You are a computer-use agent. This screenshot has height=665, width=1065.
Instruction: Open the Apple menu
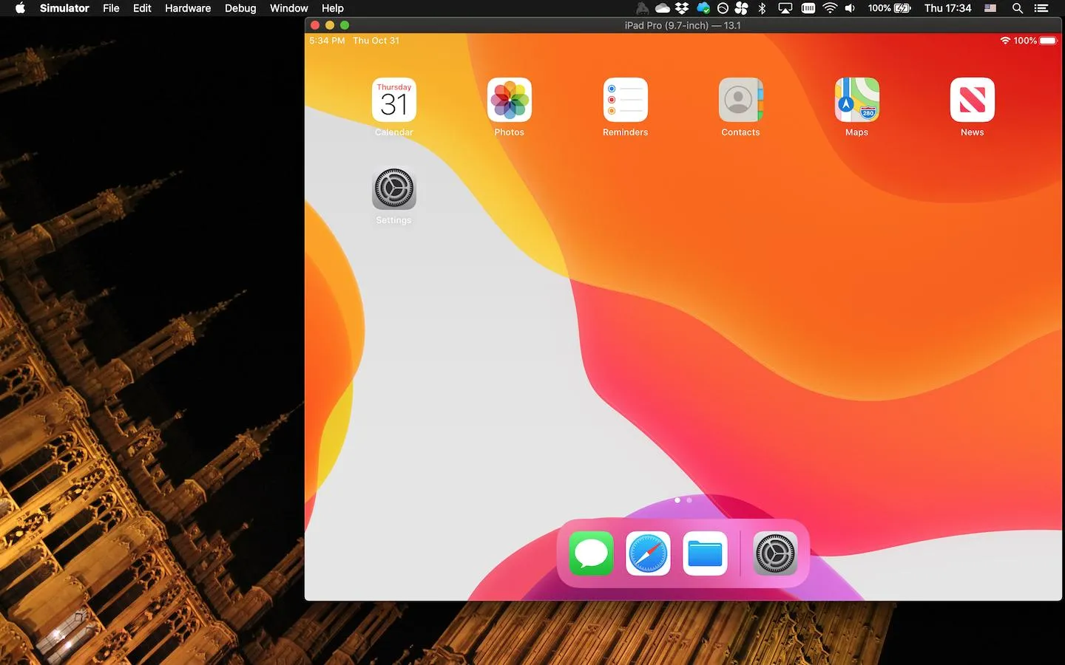coord(20,8)
